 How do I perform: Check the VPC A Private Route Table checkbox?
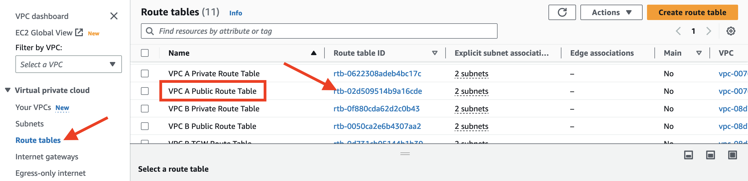(x=144, y=73)
